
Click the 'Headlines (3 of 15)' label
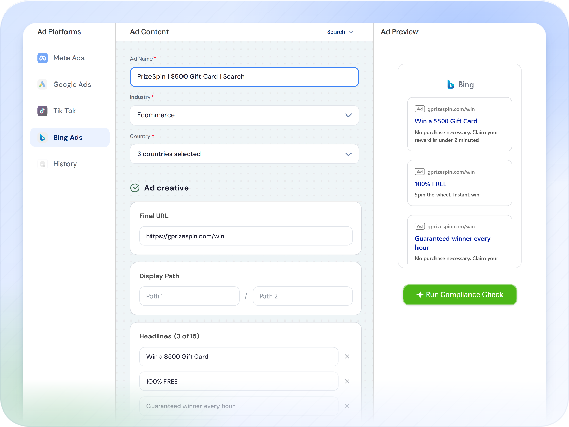[169, 336]
